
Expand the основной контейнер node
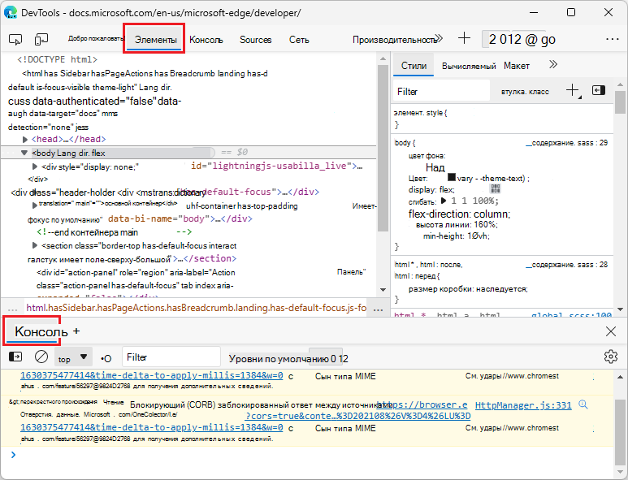click(35, 205)
